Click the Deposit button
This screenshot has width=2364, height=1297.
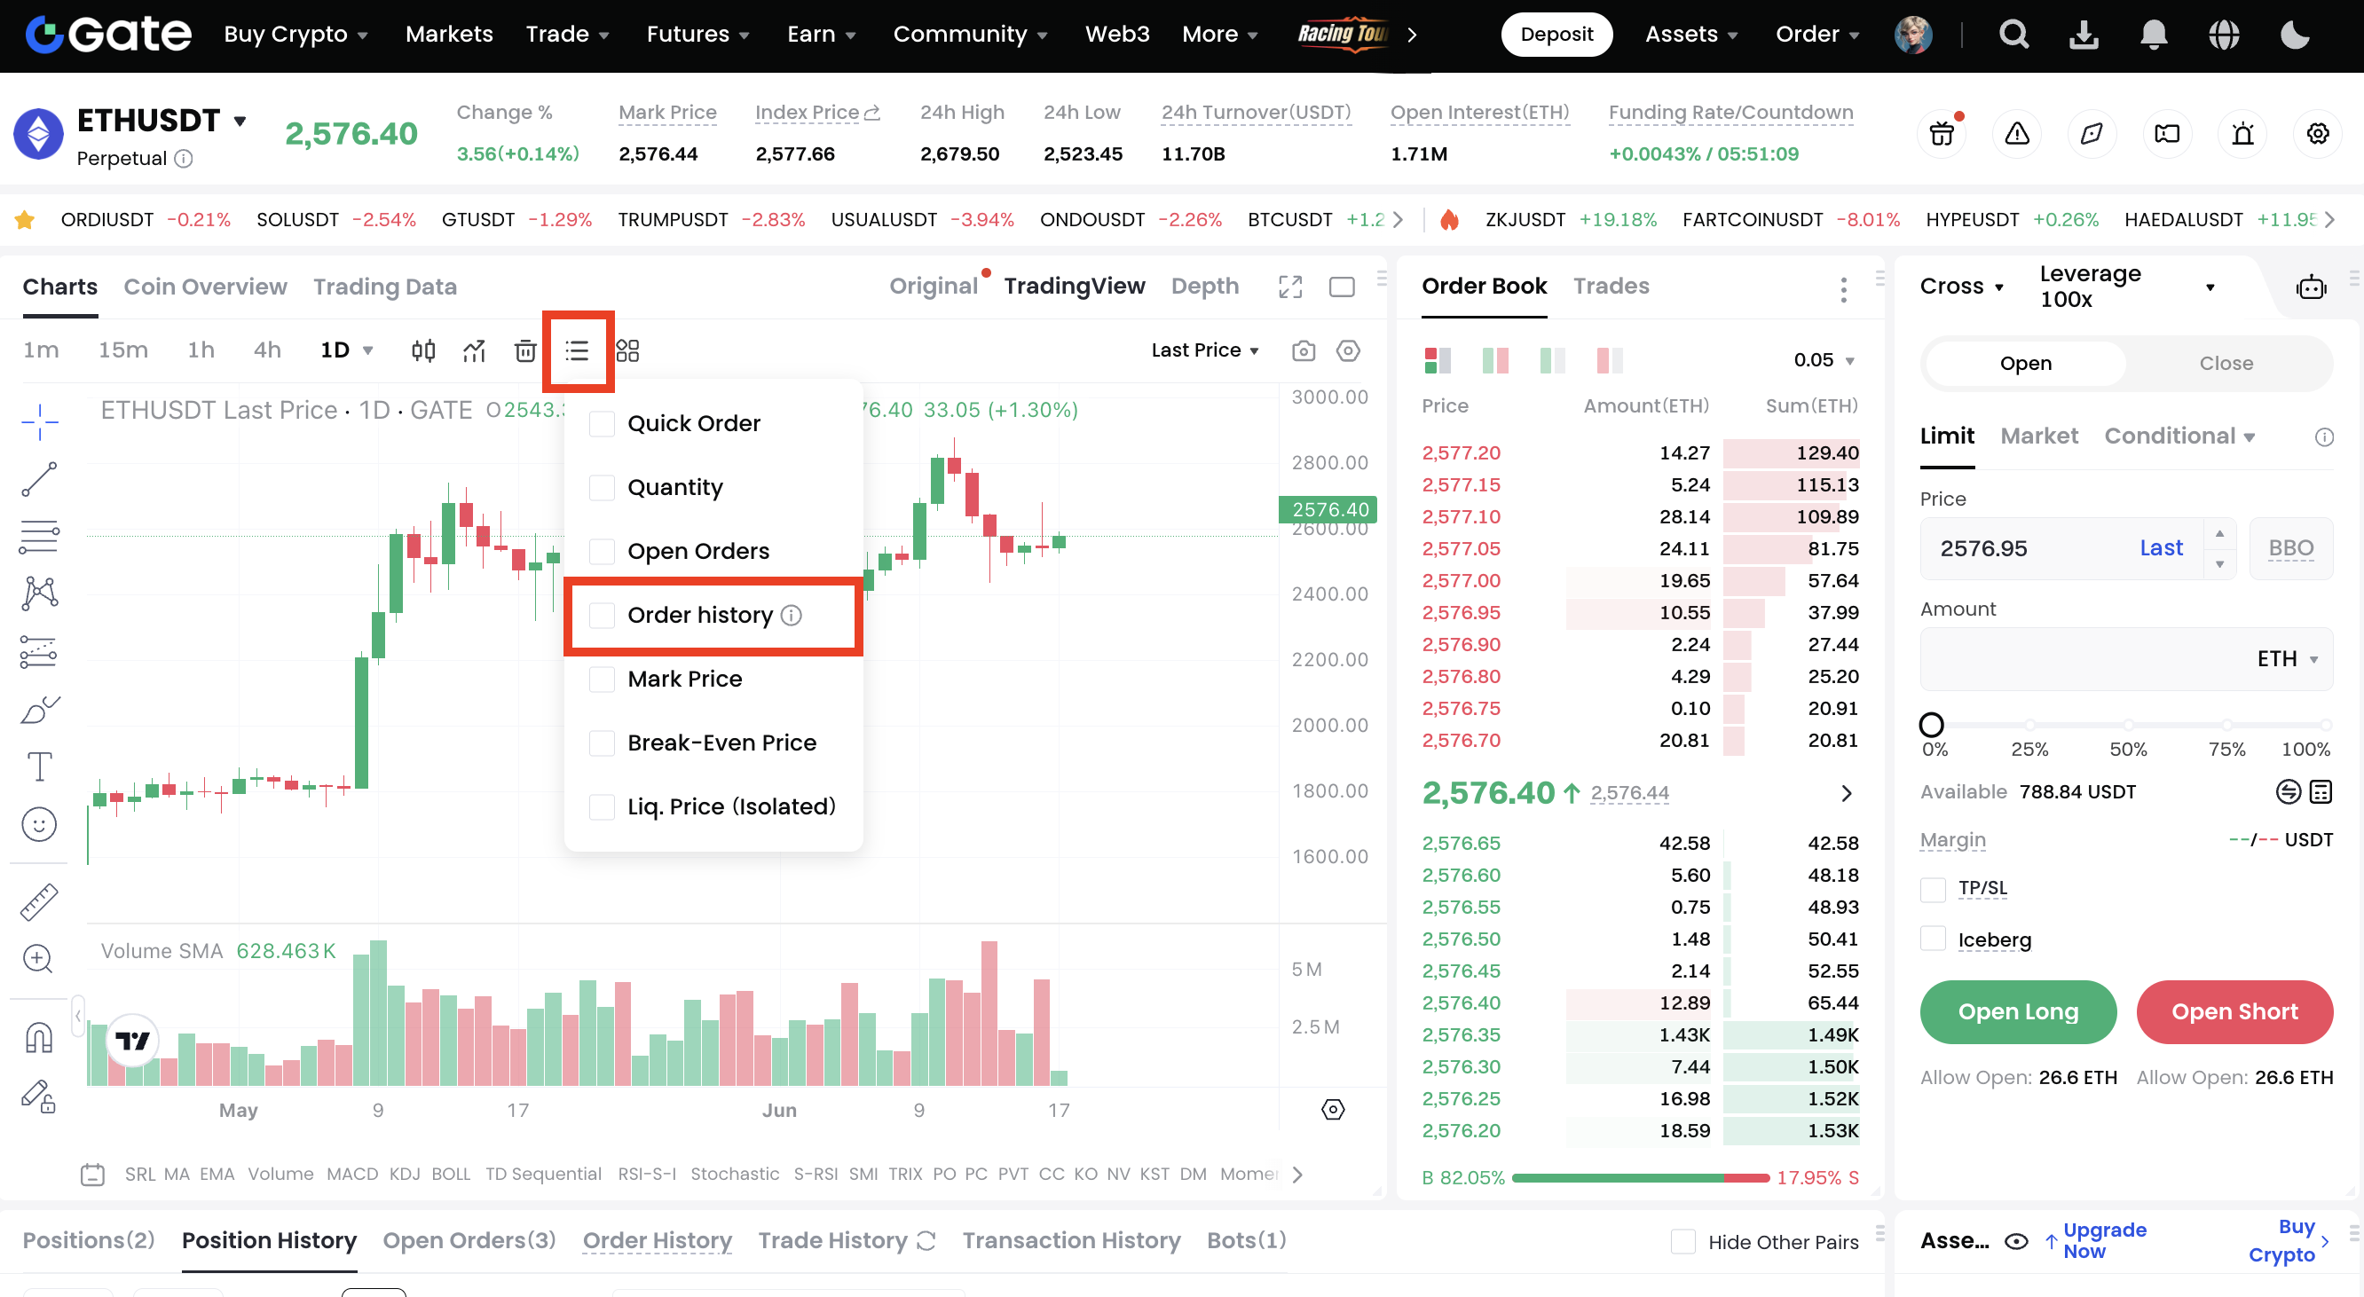[1556, 35]
